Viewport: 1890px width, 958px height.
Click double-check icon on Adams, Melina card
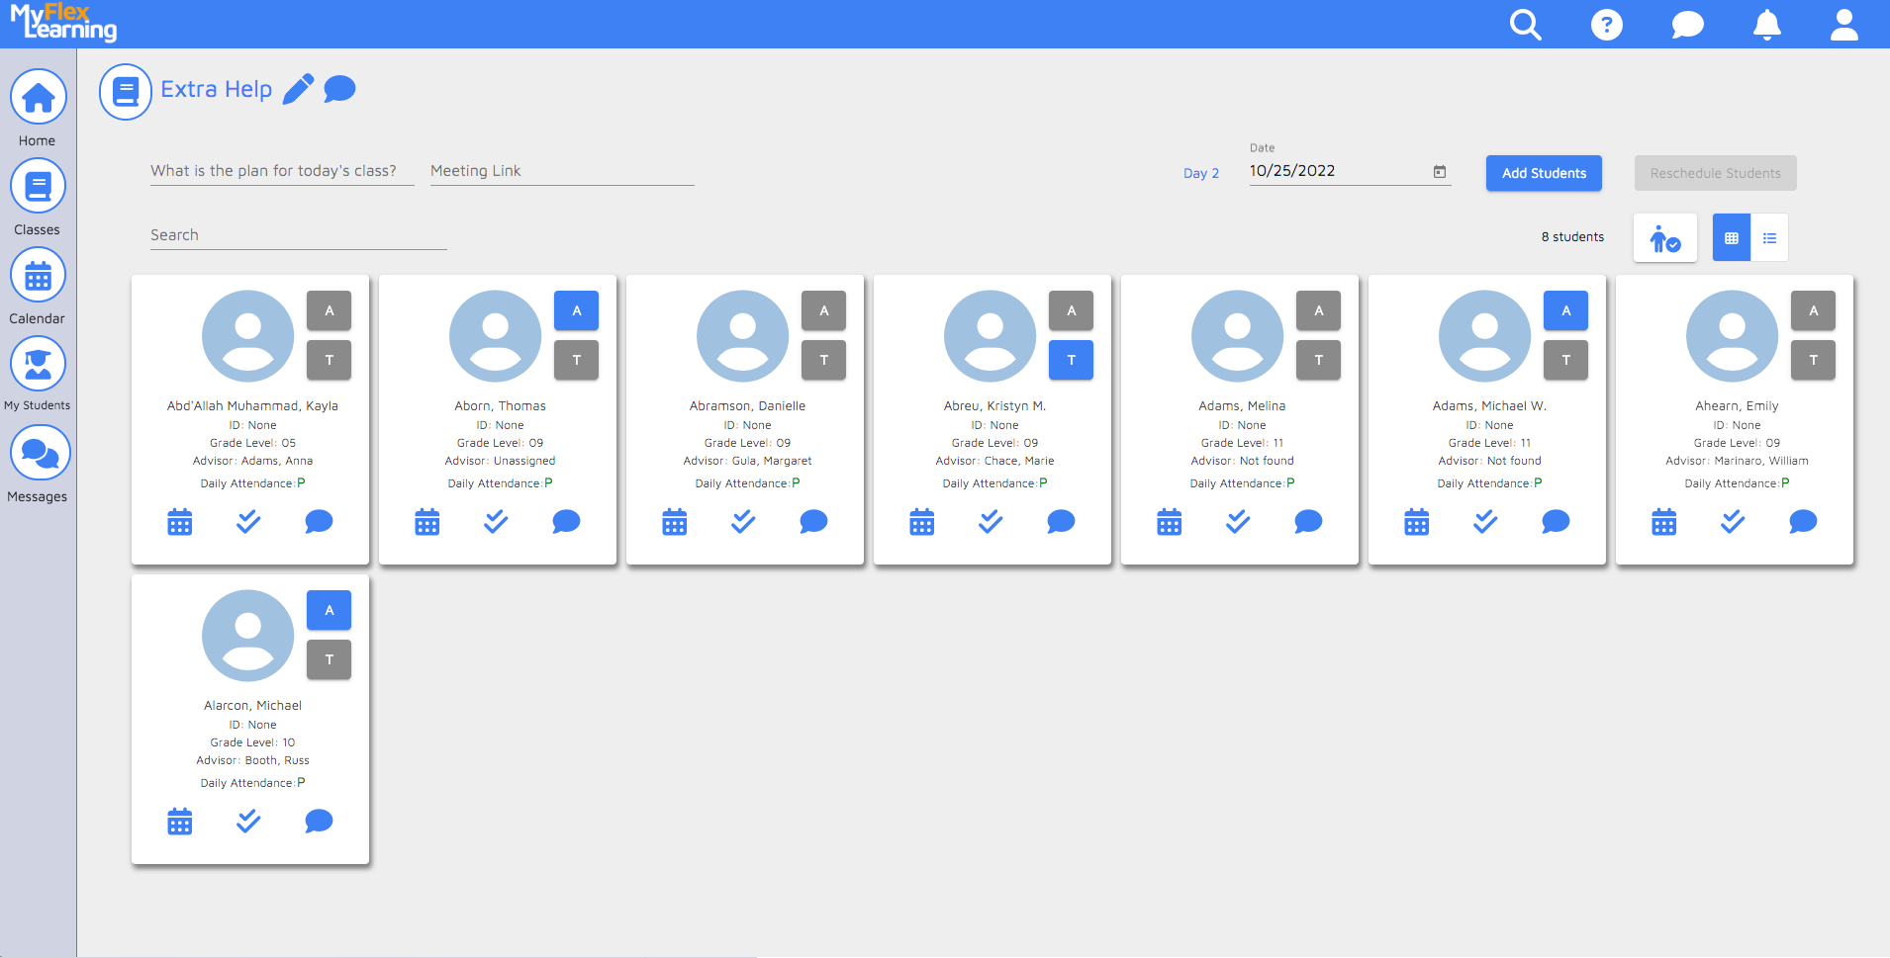pyautogui.click(x=1238, y=521)
